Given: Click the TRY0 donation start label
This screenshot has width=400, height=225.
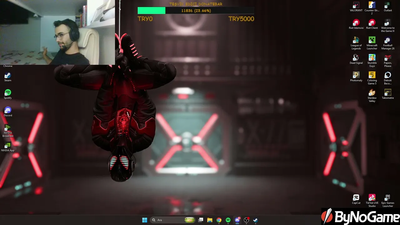Looking at the screenshot, I should (145, 19).
